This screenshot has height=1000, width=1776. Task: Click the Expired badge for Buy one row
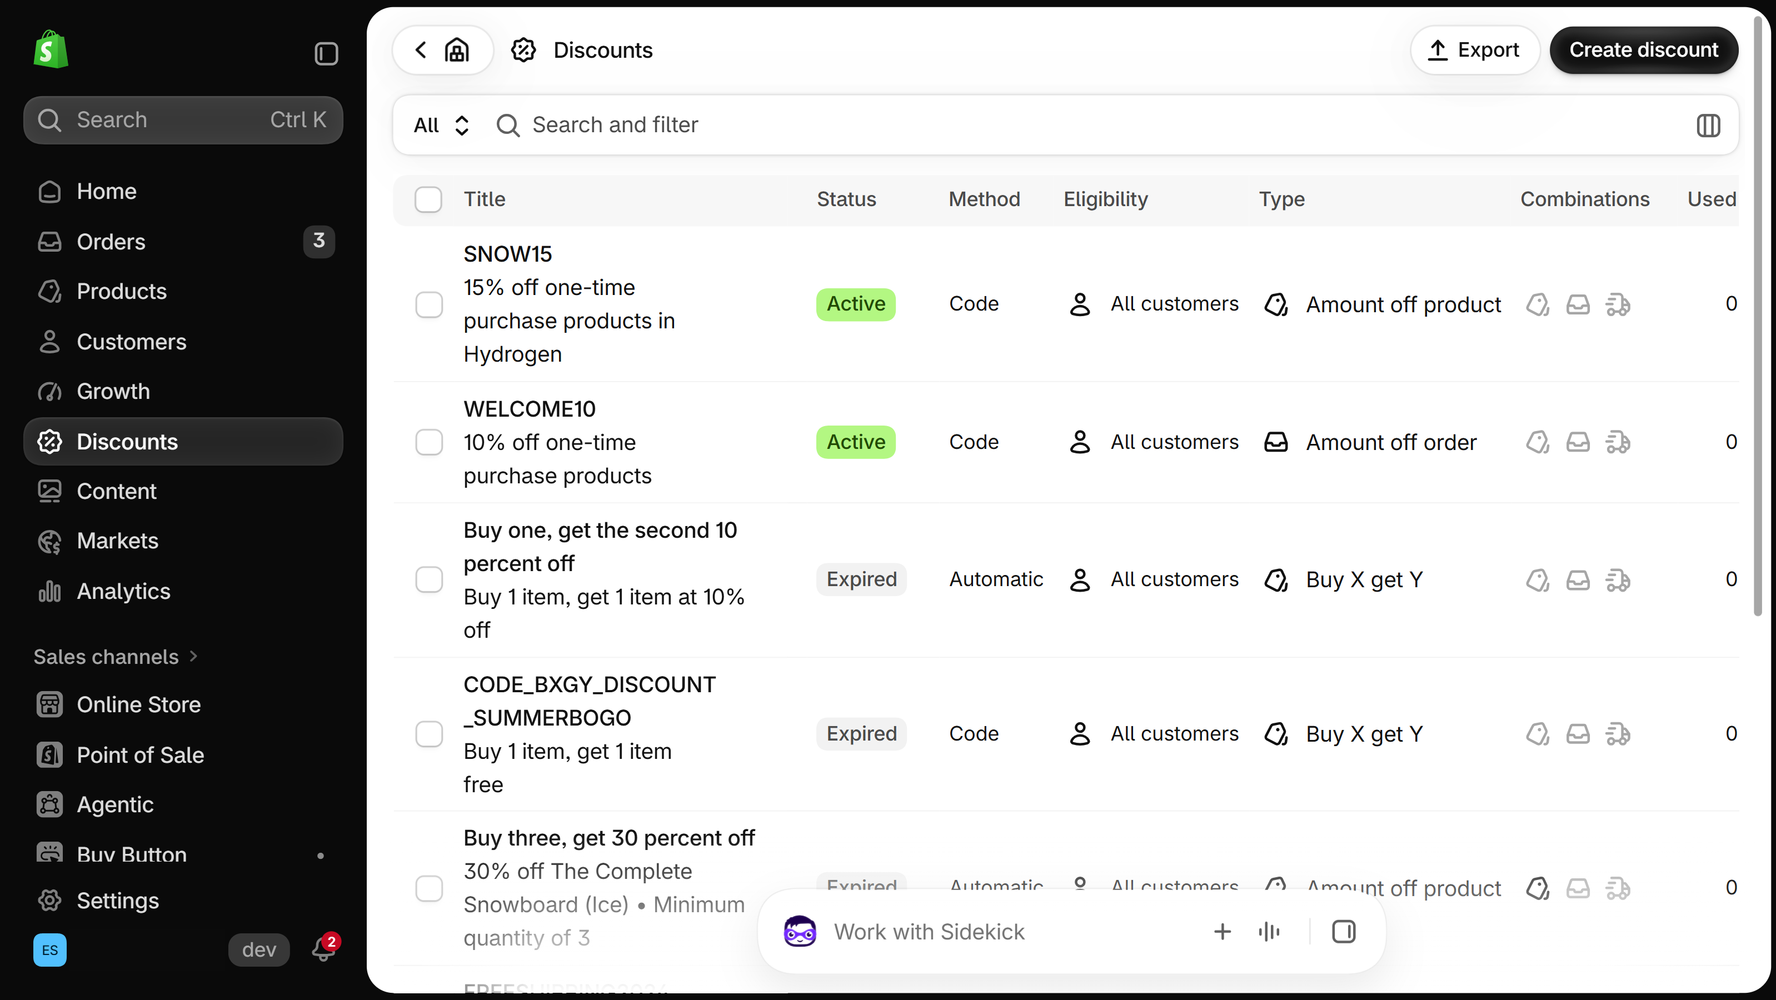click(x=861, y=579)
